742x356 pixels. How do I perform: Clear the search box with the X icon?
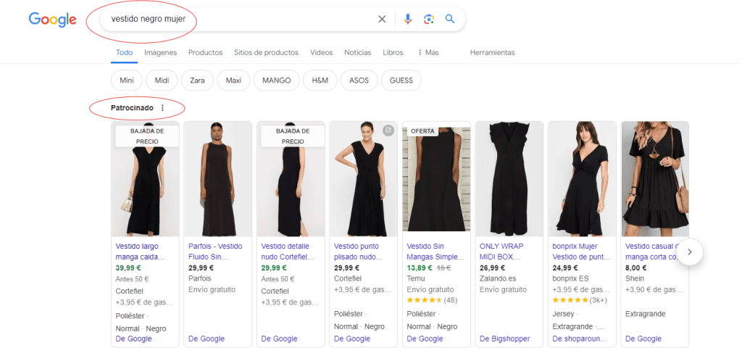coord(382,20)
